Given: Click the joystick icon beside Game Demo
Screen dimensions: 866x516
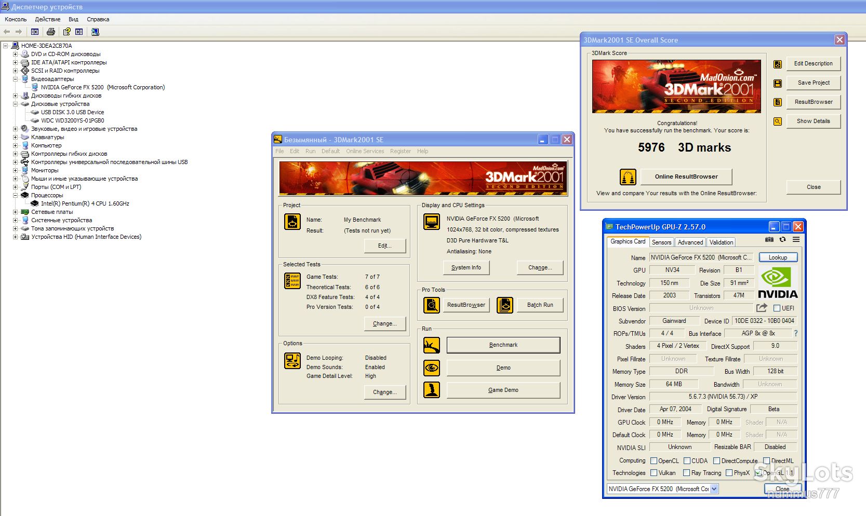Looking at the screenshot, I should (x=432, y=390).
